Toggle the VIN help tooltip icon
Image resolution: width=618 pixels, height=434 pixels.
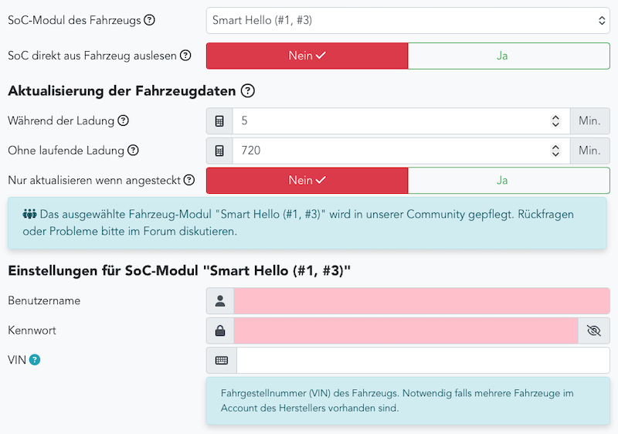(x=35, y=360)
